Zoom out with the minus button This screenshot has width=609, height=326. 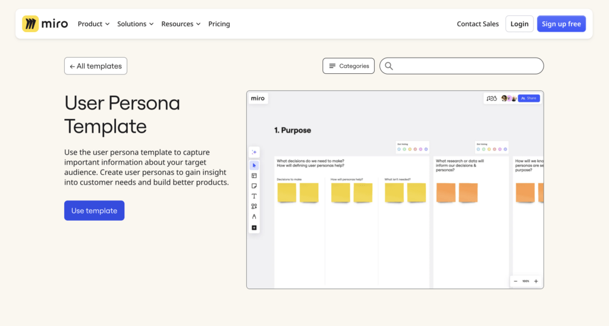[515, 281]
